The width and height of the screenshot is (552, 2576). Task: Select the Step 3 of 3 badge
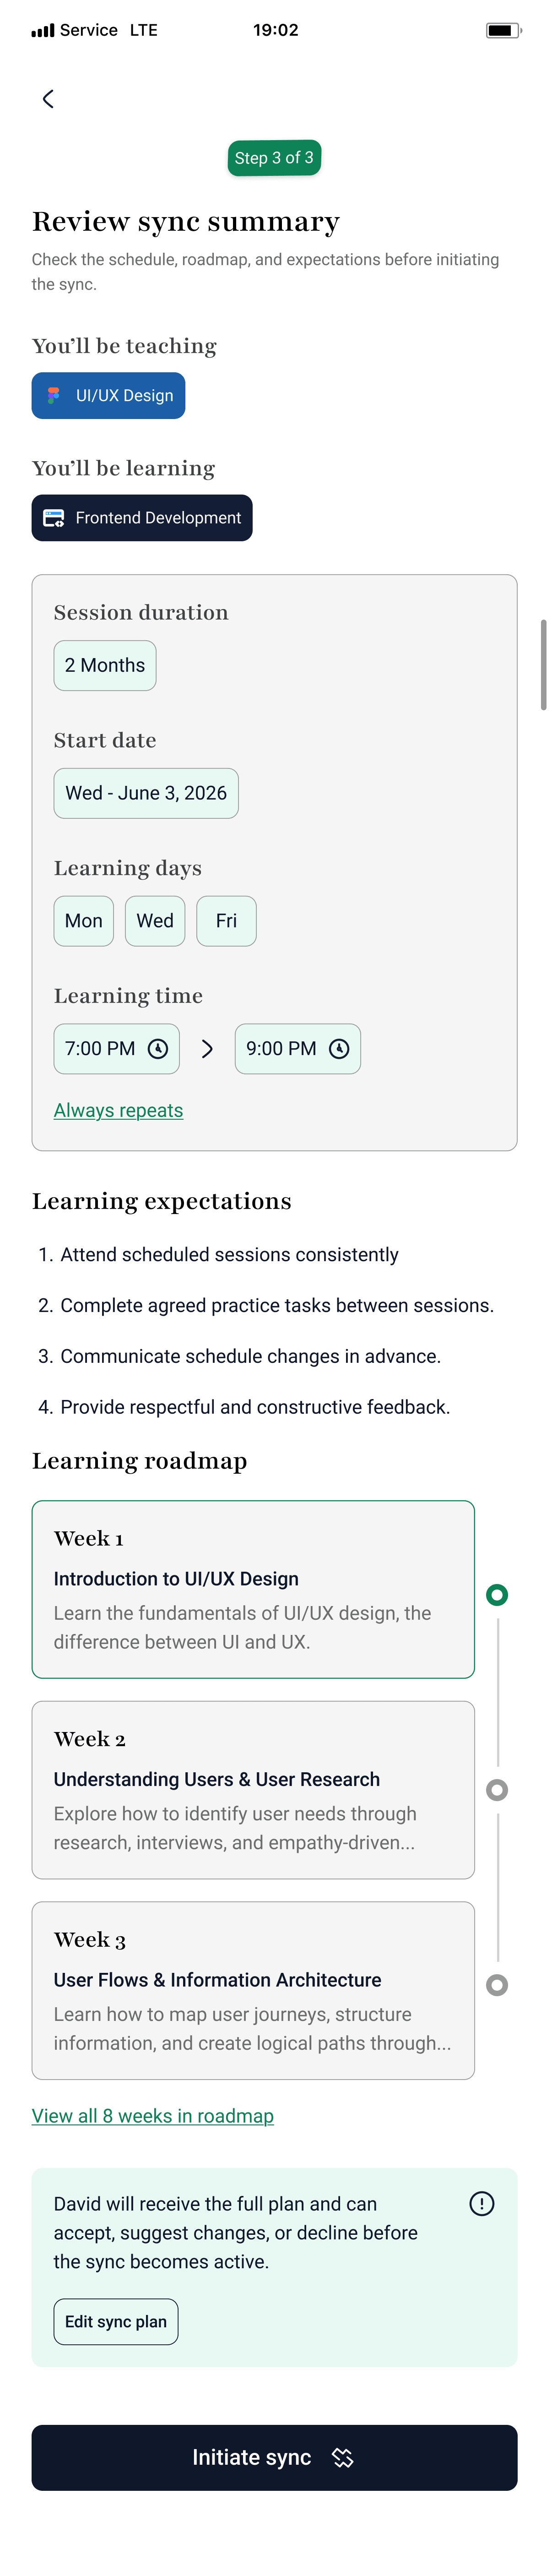coord(274,158)
